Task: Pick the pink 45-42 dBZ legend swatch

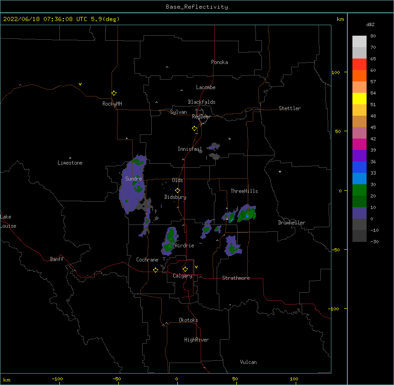Action: point(359,133)
